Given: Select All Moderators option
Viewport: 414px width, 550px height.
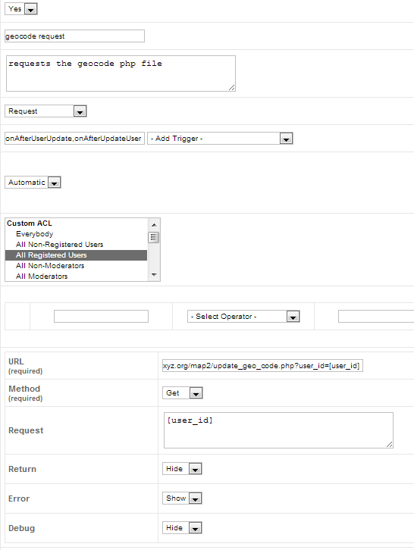Looking at the screenshot, I should click(x=42, y=276).
